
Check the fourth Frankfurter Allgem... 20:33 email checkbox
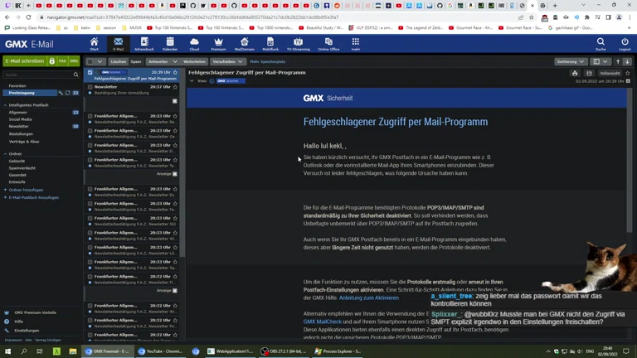point(90,160)
